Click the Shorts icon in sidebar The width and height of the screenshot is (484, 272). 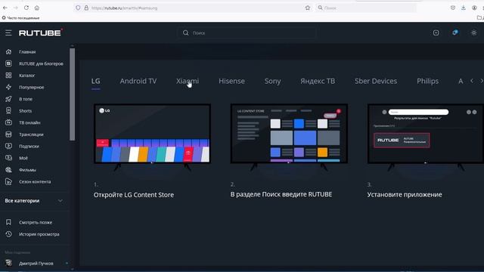[8, 111]
